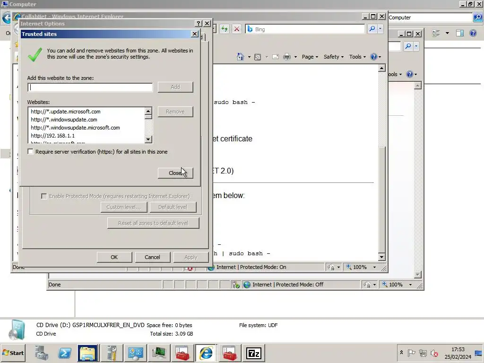Click Apply in Internet Options dialog
Image resolution: width=484 pixels, height=363 pixels.
(191, 257)
